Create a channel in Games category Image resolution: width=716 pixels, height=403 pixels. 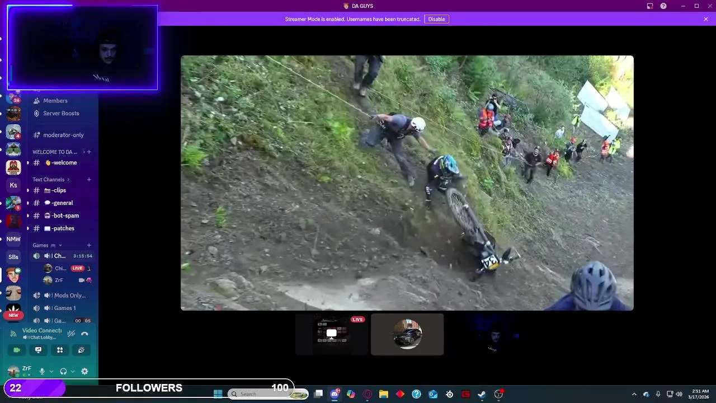click(89, 245)
